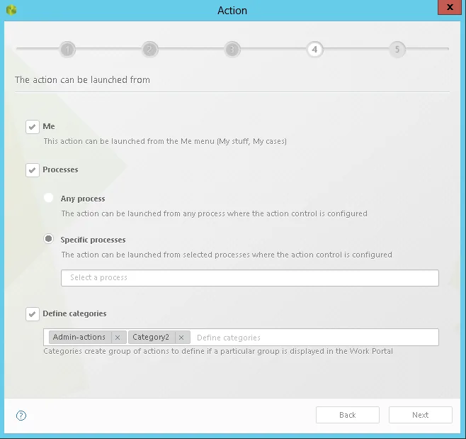Click the Next button
Image resolution: width=466 pixels, height=439 pixels.
coord(420,415)
